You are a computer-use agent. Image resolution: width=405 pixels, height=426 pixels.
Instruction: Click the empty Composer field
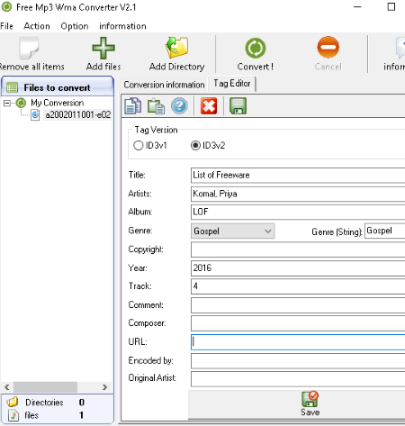pyautogui.click(x=298, y=323)
